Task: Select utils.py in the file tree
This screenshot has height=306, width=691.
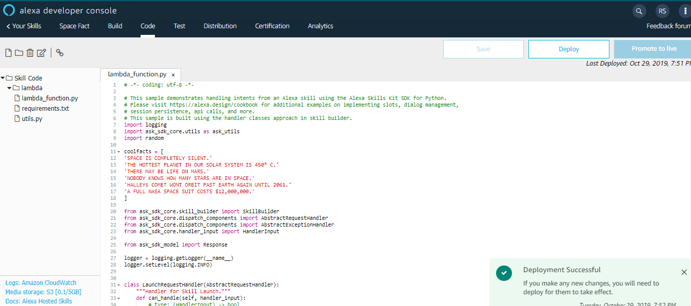Action: [x=32, y=118]
